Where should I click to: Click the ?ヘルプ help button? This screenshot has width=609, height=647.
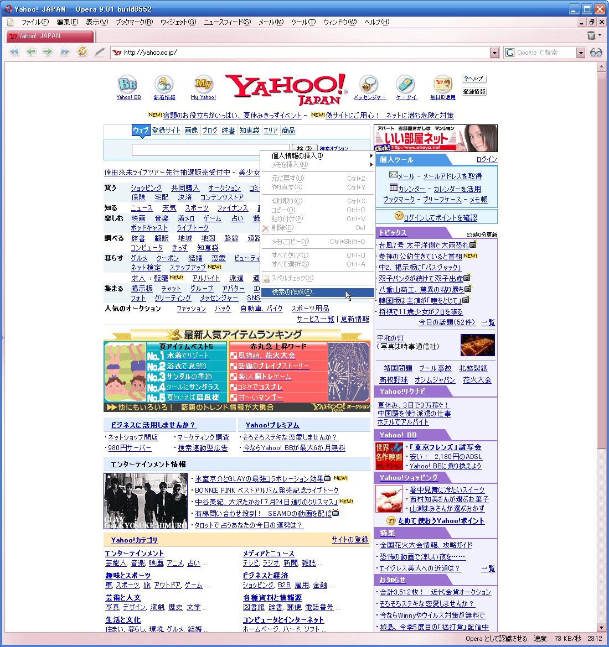point(473,79)
